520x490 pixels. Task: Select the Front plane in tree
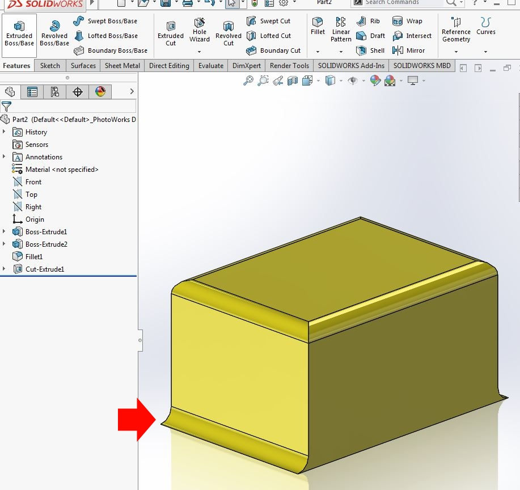click(27, 182)
